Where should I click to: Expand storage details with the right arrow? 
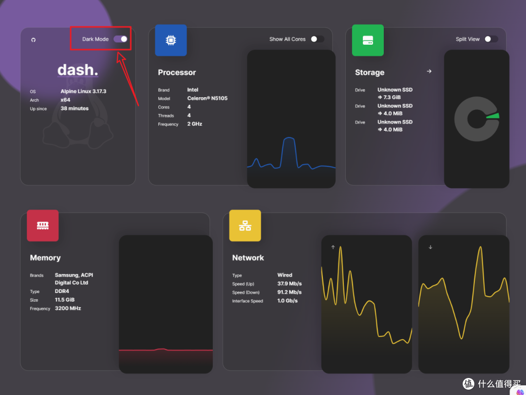tap(429, 71)
